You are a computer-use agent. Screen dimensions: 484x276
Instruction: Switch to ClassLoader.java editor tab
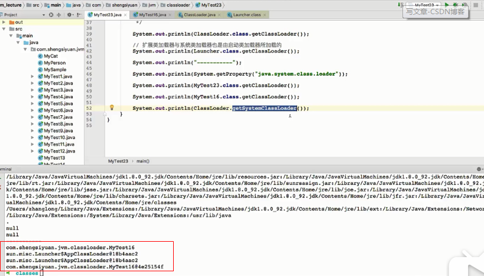200,15
